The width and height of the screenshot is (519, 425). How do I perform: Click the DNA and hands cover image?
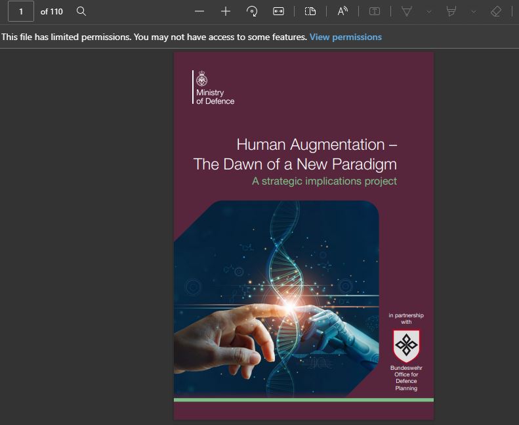tap(276, 299)
